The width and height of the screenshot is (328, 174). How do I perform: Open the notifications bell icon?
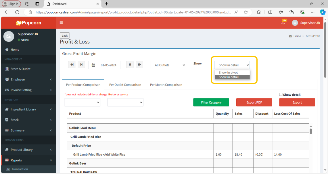coord(283,23)
